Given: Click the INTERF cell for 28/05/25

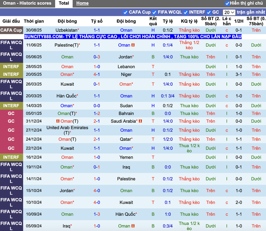Looking at the screenshot, I should 11,67.
